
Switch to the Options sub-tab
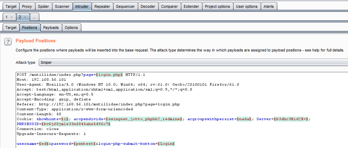tap(71, 27)
